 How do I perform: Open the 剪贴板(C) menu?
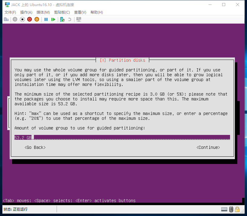(62, 12)
